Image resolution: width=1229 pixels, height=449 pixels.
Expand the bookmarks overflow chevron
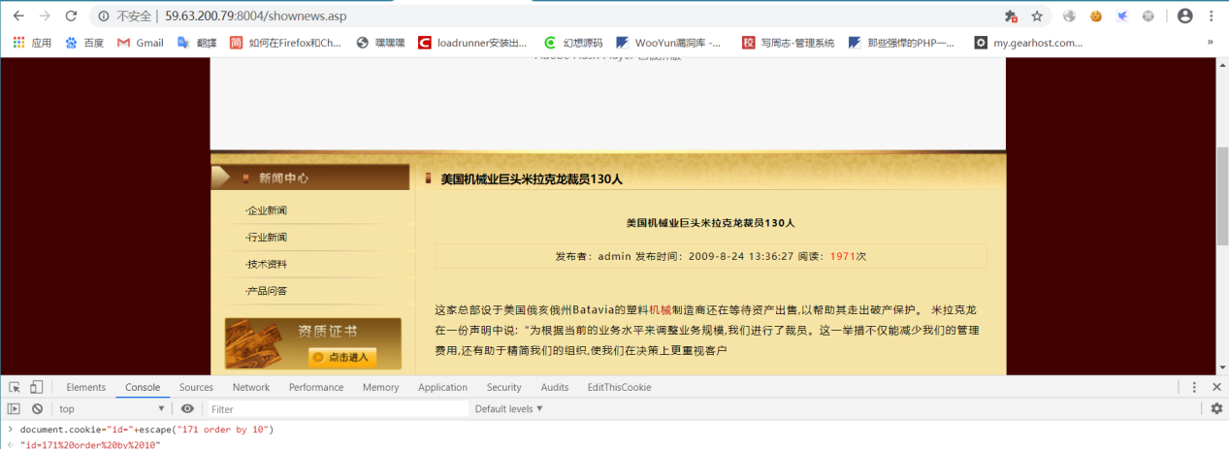click(1210, 43)
